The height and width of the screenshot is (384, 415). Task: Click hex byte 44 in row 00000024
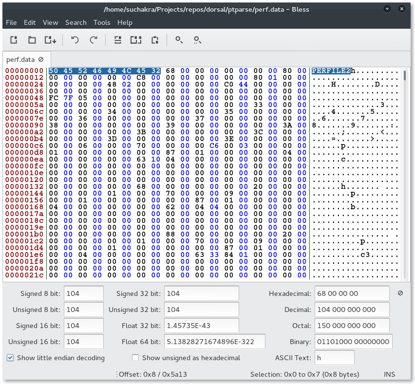243,84
